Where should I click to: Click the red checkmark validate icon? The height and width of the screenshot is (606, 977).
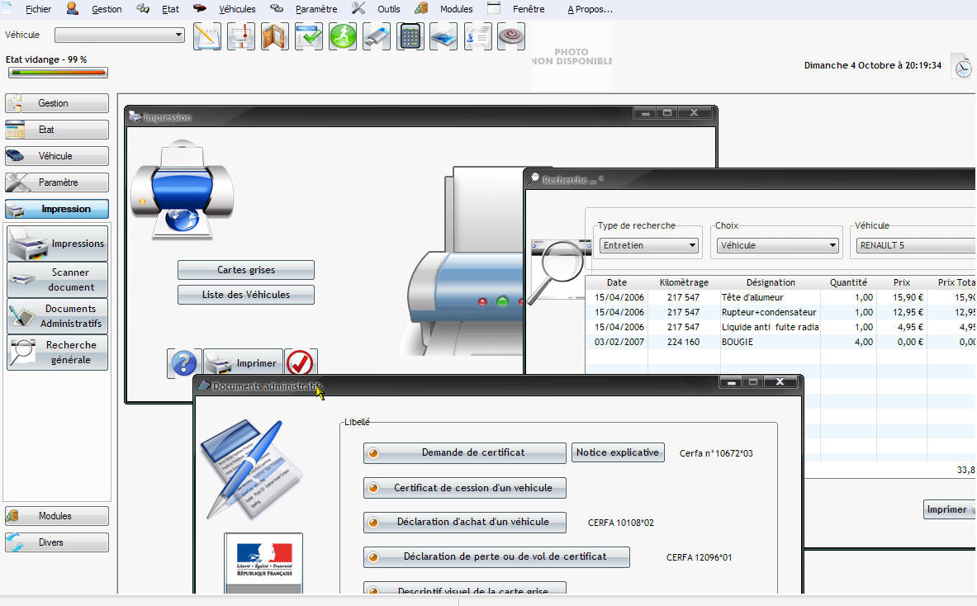(x=301, y=363)
